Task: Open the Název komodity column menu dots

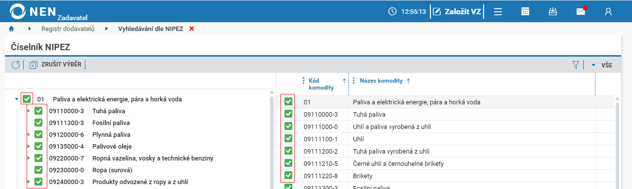Action: point(354,81)
